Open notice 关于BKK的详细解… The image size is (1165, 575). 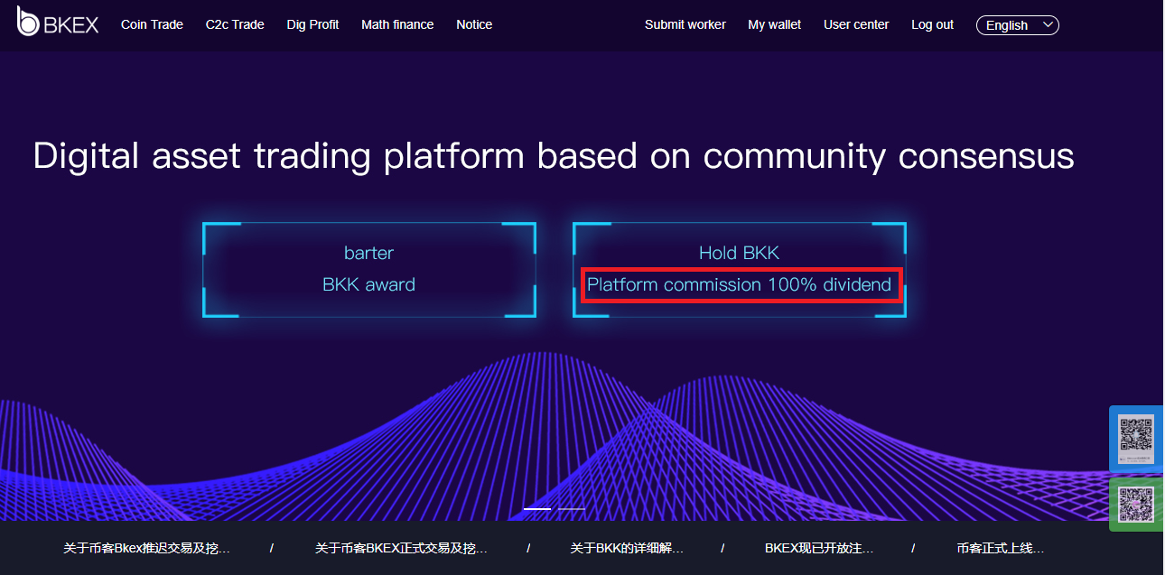627,548
